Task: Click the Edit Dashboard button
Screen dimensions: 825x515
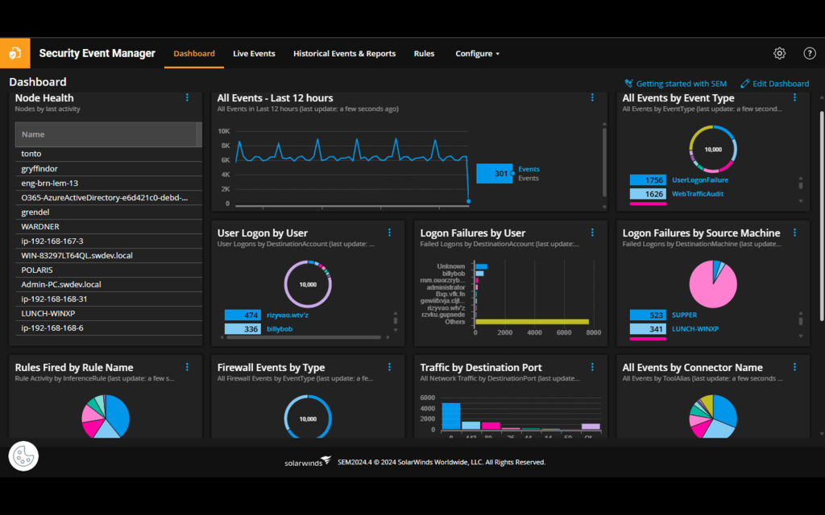Action: coord(774,84)
